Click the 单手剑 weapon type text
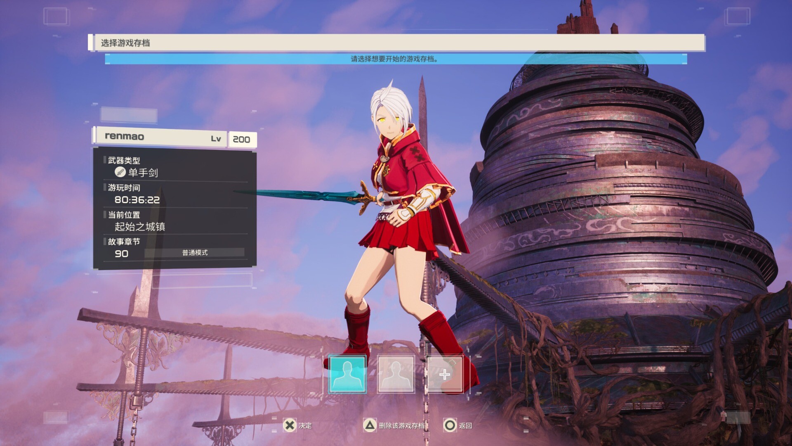792x446 pixels. coord(143,173)
